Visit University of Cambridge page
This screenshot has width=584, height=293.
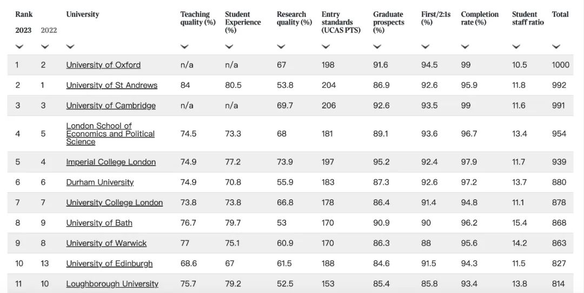pyautogui.click(x=111, y=106)
